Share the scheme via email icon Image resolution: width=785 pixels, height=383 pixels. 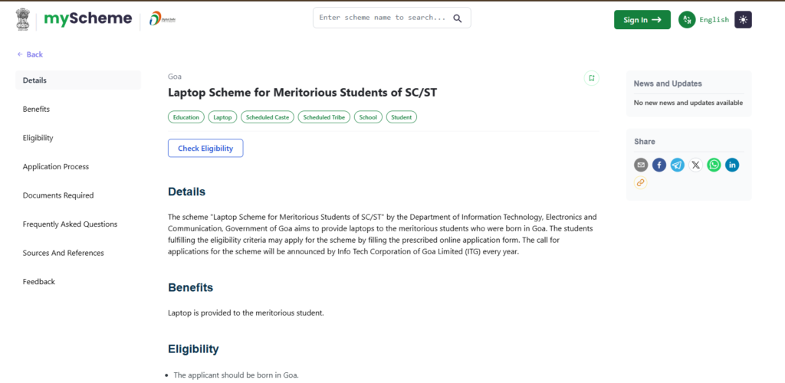point(641,165)
